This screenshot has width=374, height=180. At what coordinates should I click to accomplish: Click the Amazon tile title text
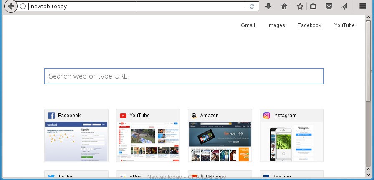point(210,116)
